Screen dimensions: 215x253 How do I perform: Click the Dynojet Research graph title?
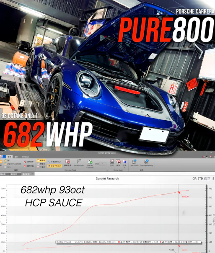107,178
